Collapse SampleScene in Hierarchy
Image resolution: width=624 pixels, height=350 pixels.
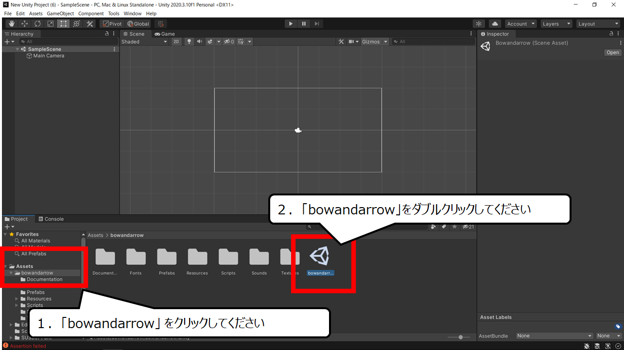point(17,49)
